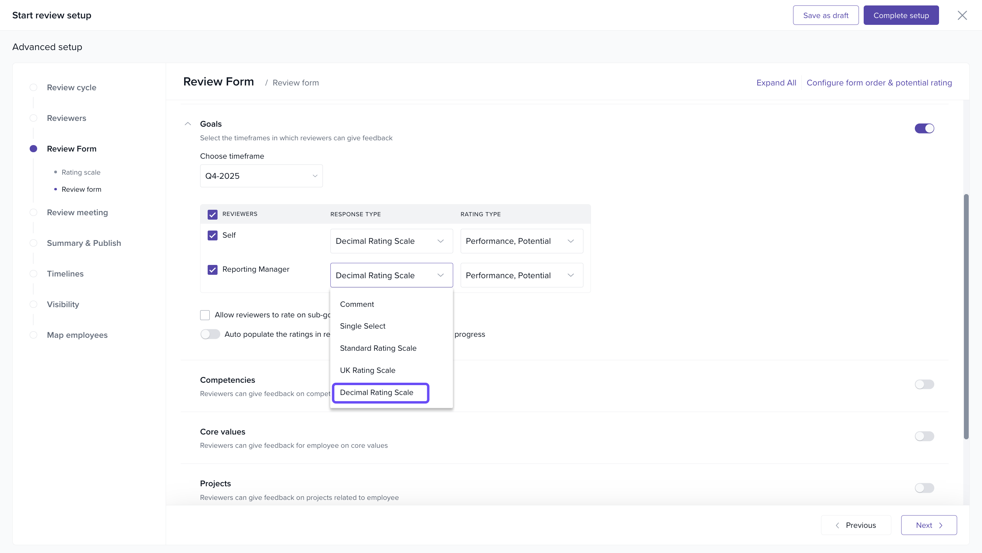Open Reporting Manager rating type dropdown
The height and width of the screenshot is (553, 982).
click(x=521, y=275)
